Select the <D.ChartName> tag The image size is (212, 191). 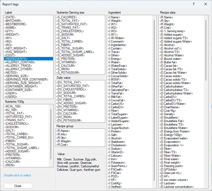pos(170,107)
